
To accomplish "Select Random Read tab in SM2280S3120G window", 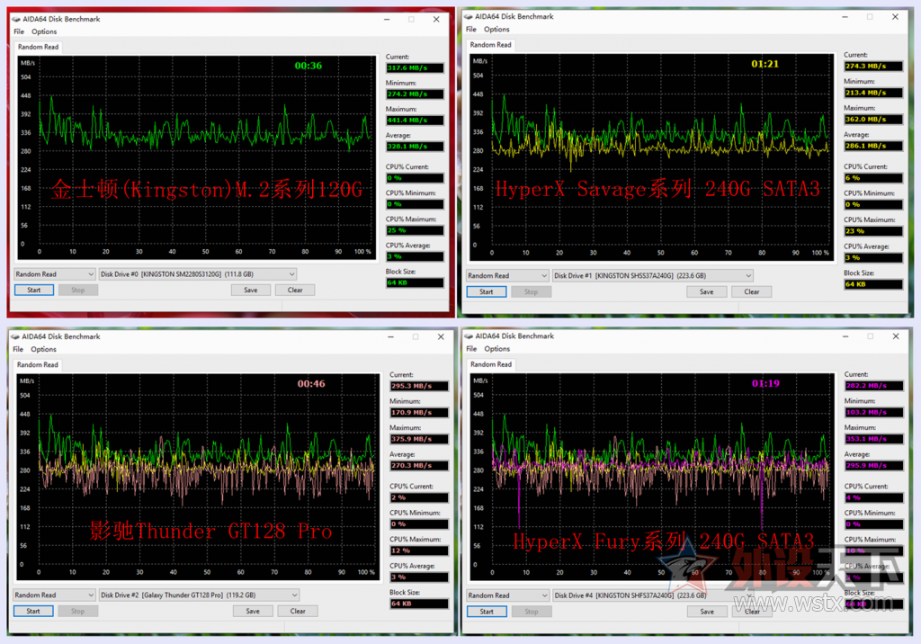I will 38,47.
